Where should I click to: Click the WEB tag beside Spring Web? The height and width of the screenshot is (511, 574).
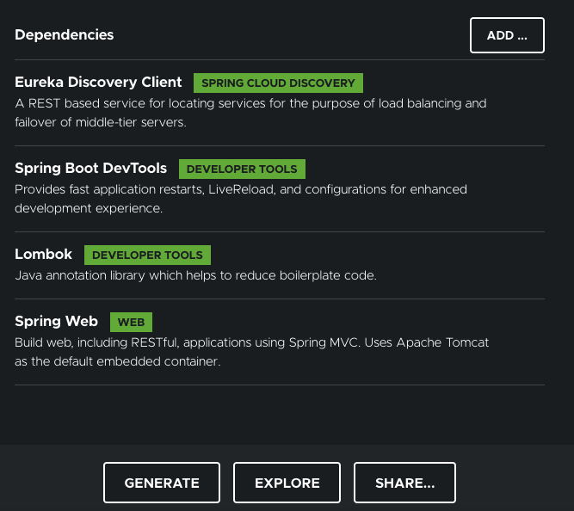131,322
